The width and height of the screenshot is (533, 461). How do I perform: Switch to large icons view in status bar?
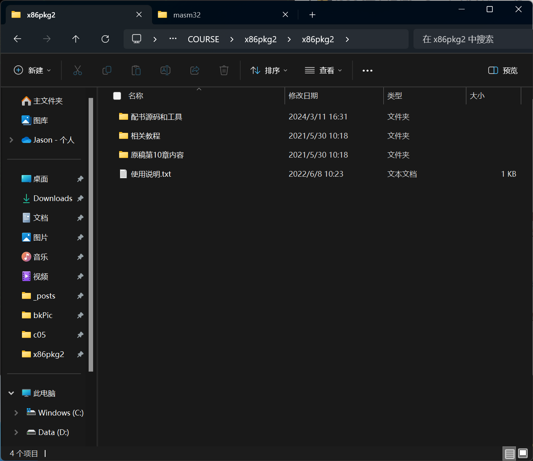click(523, 453)
